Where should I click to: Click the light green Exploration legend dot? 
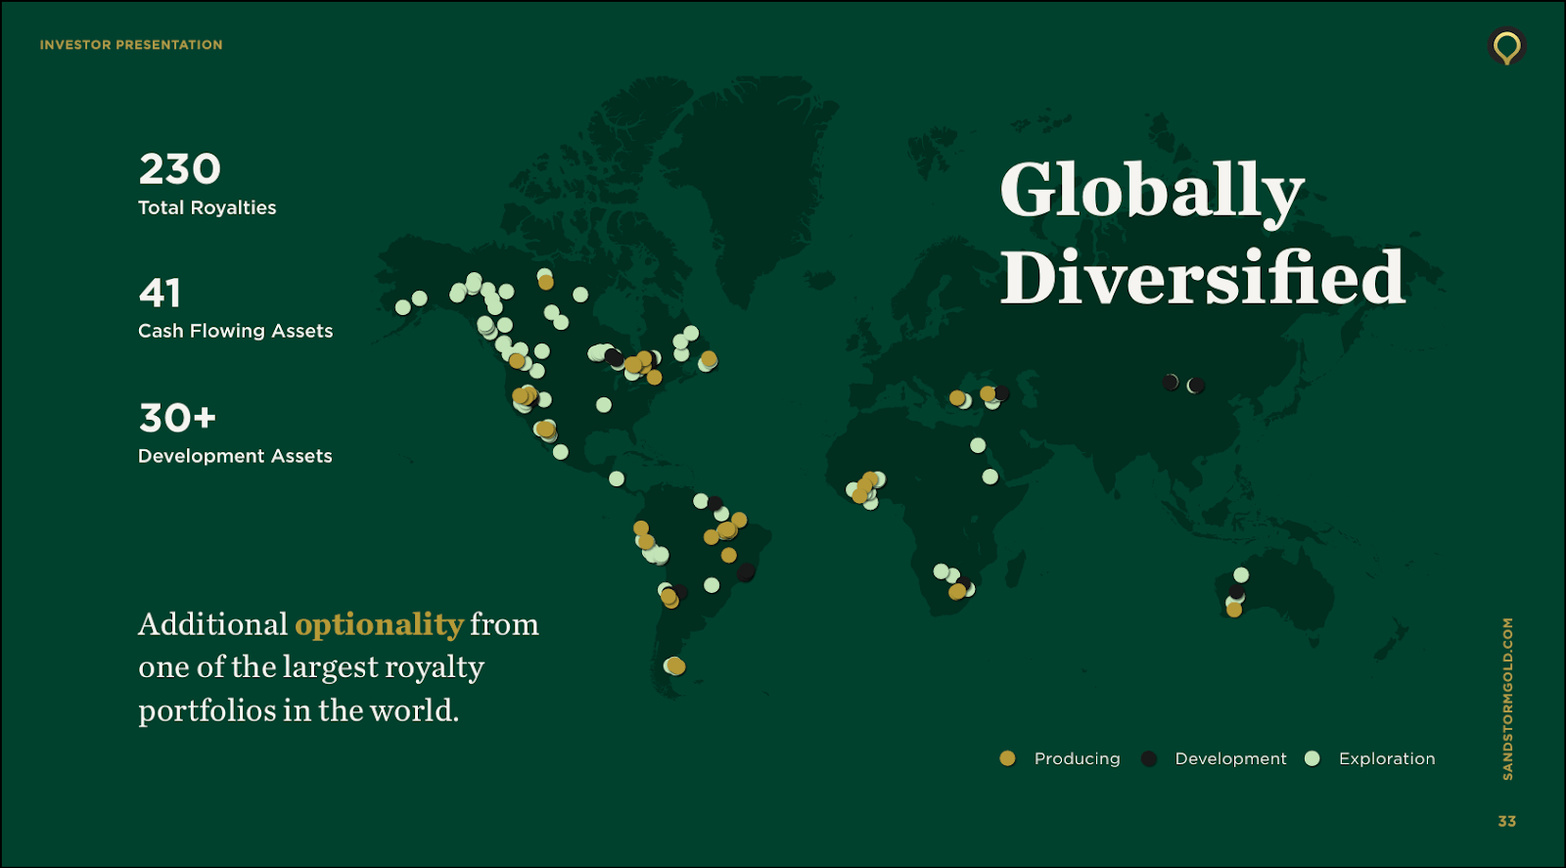[1313, 758]
